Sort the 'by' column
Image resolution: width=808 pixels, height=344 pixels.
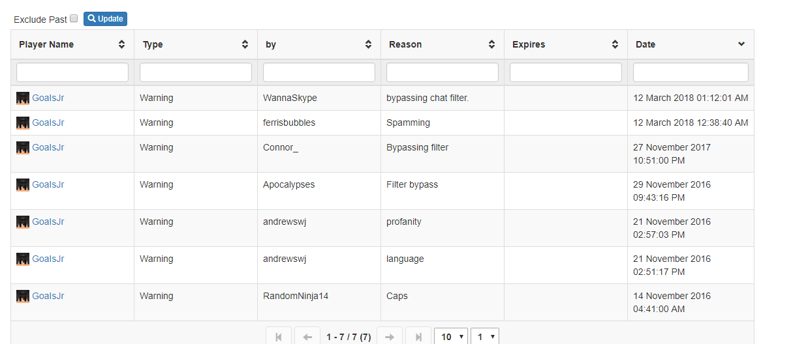pyautogui.click(x=368, y=44)
